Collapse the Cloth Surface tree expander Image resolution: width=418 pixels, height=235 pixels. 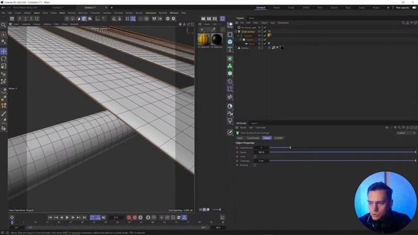[x=236, y=32]
